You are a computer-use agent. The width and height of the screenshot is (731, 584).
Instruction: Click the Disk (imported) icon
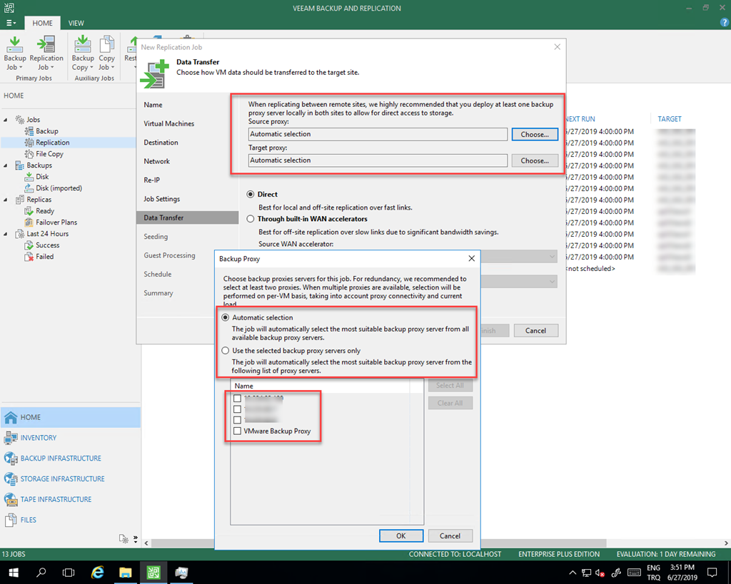(x=29, y=188)
